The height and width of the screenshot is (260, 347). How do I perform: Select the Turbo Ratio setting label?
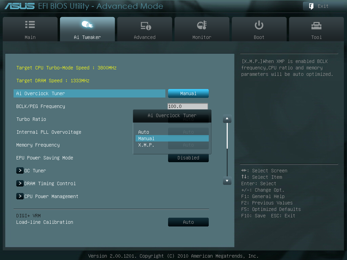point(31,119)
